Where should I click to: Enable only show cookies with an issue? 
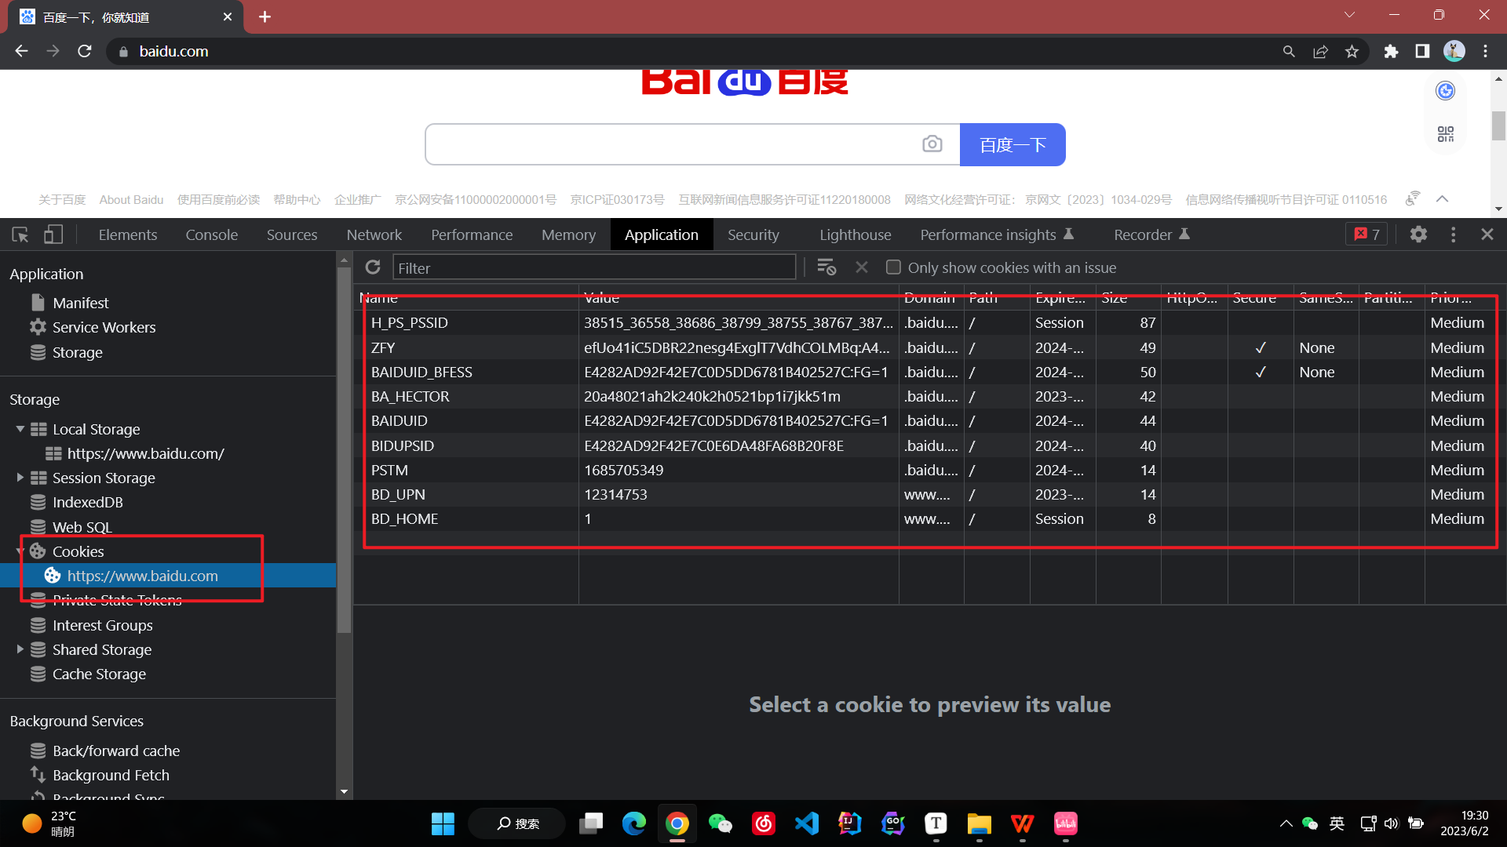coord(893,267)
